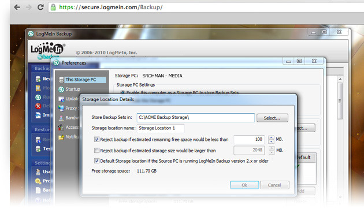Click the New backup database icon in sidebar
This screenshot has height=224, width=364.
click(x=38, y=79)
